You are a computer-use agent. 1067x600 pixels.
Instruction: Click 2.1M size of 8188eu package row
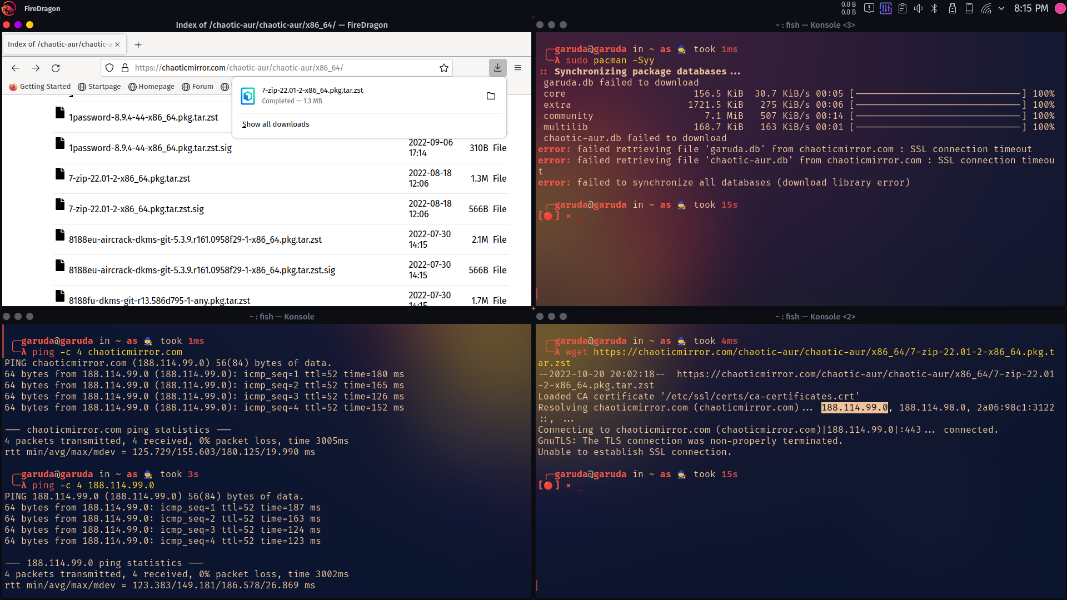[x=480, y=240]
